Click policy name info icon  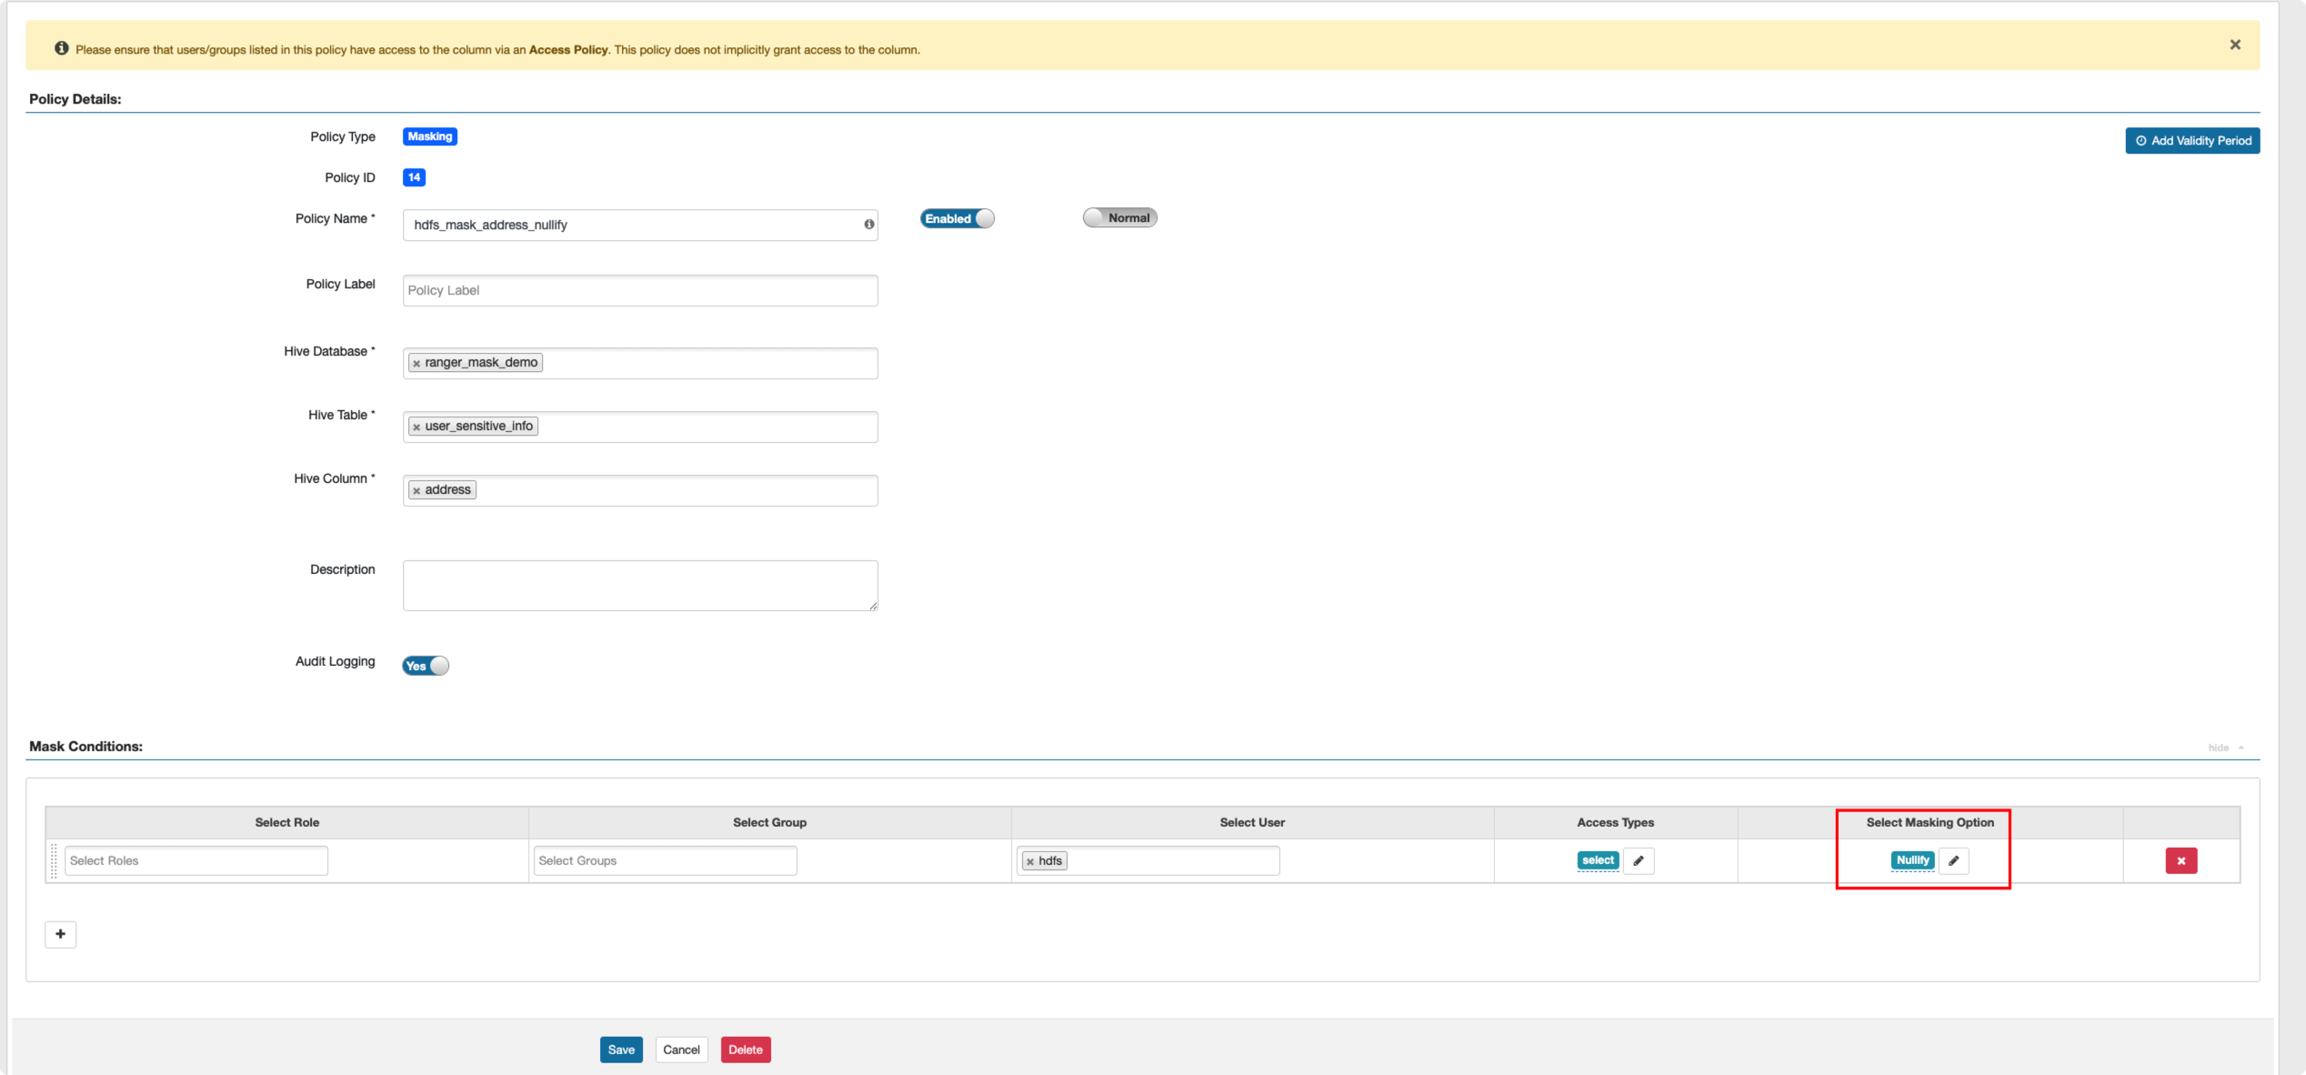(x=868, y=225)
